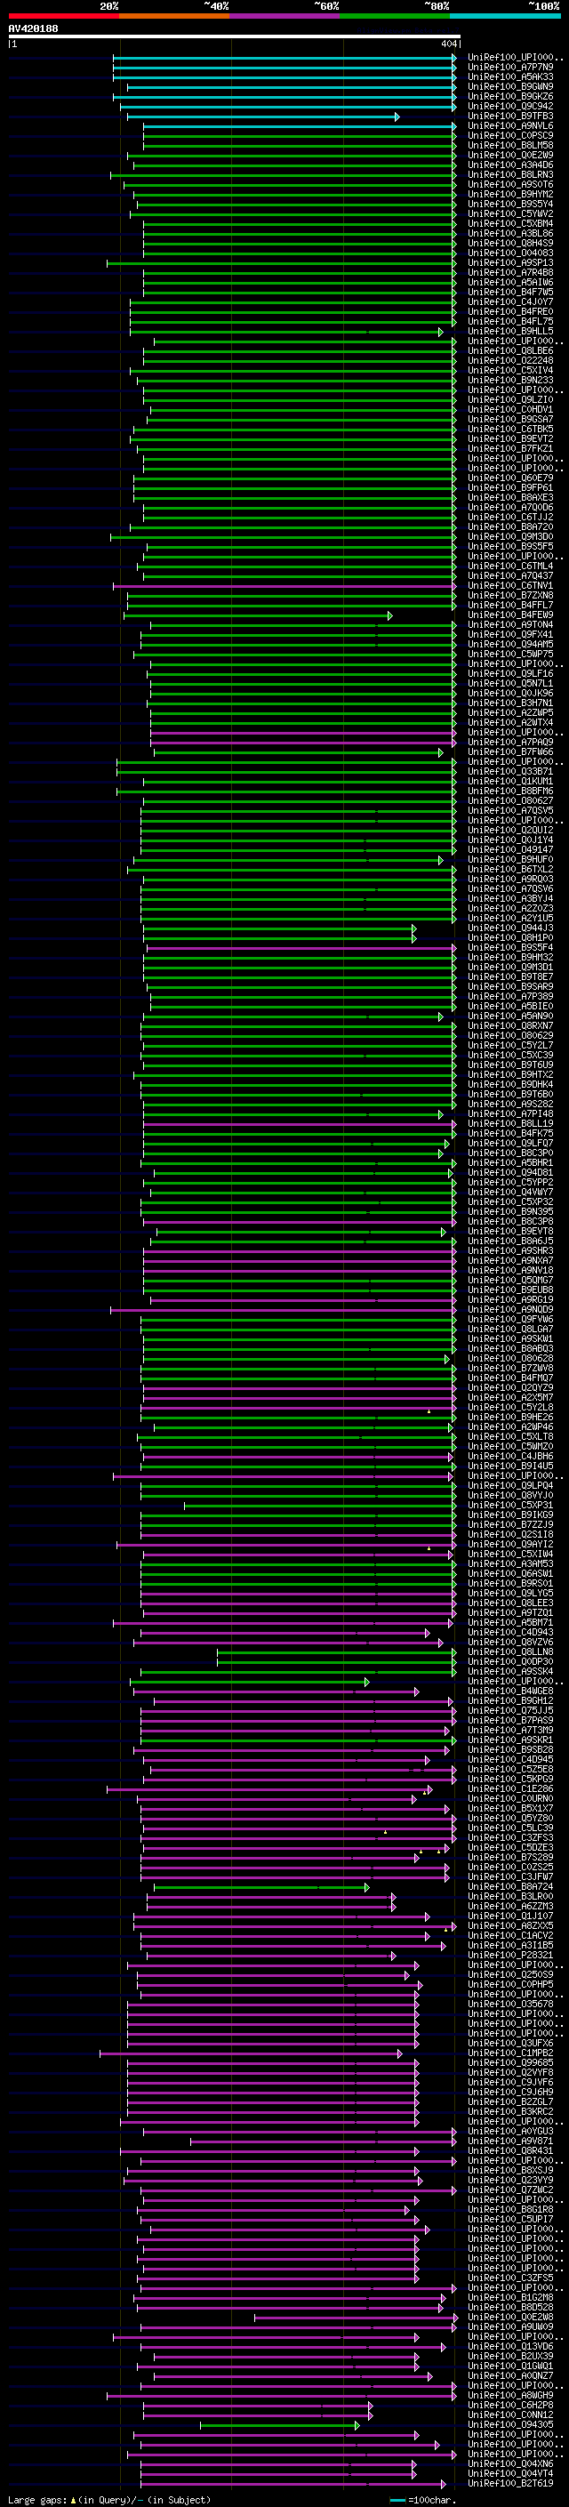
Task: Click the purple ~60% identity legend segment
Action: coord(285,16)
